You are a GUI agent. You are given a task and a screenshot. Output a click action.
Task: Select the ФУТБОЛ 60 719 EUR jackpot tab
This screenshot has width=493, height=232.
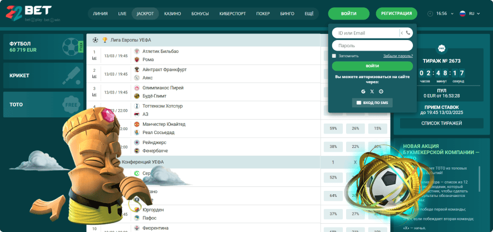coord(43,47)
